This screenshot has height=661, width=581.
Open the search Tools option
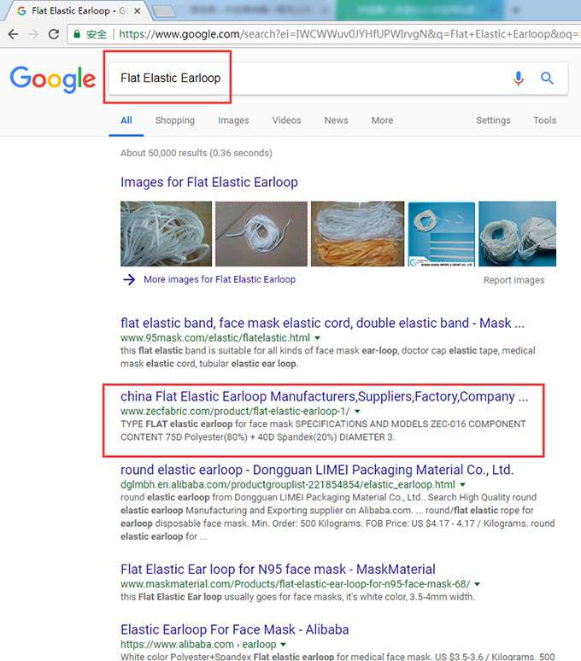coord(544,120)
